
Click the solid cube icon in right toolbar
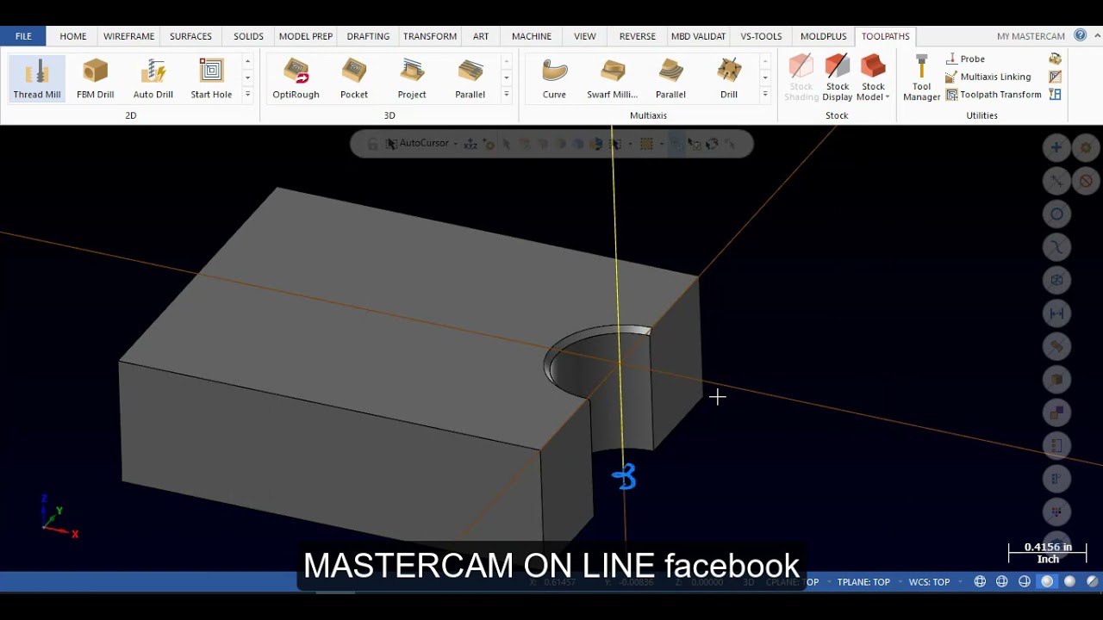1056,380
